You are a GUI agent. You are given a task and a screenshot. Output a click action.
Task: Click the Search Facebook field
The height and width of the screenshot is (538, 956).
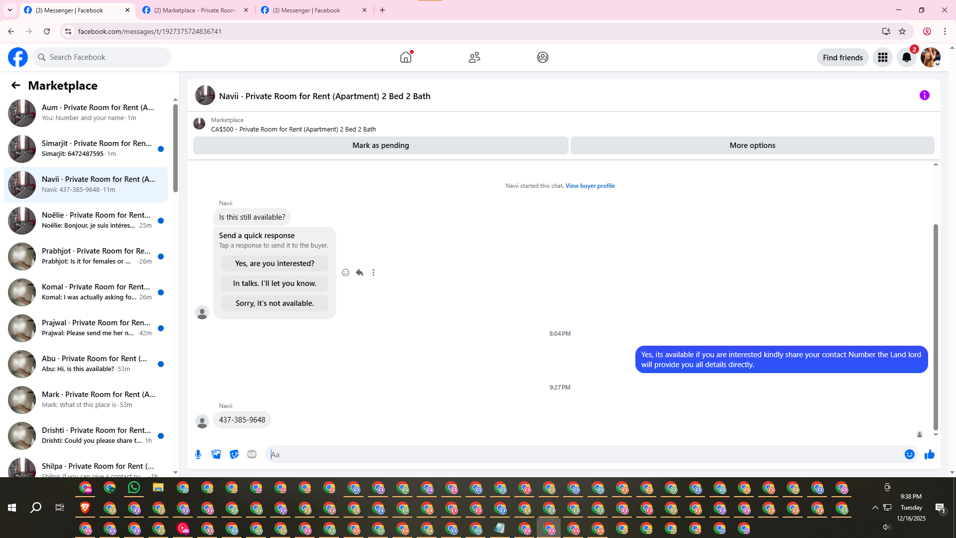click(102, 57)
